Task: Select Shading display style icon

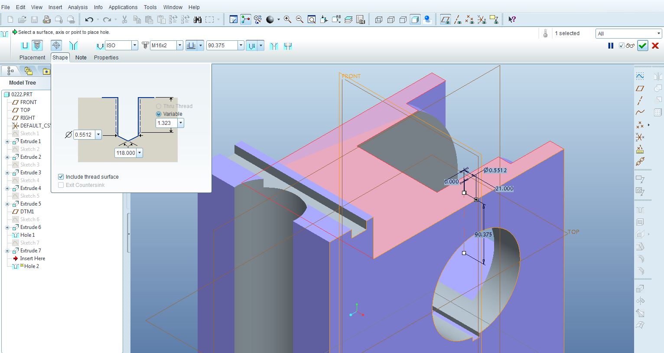Action: point(415,20)
